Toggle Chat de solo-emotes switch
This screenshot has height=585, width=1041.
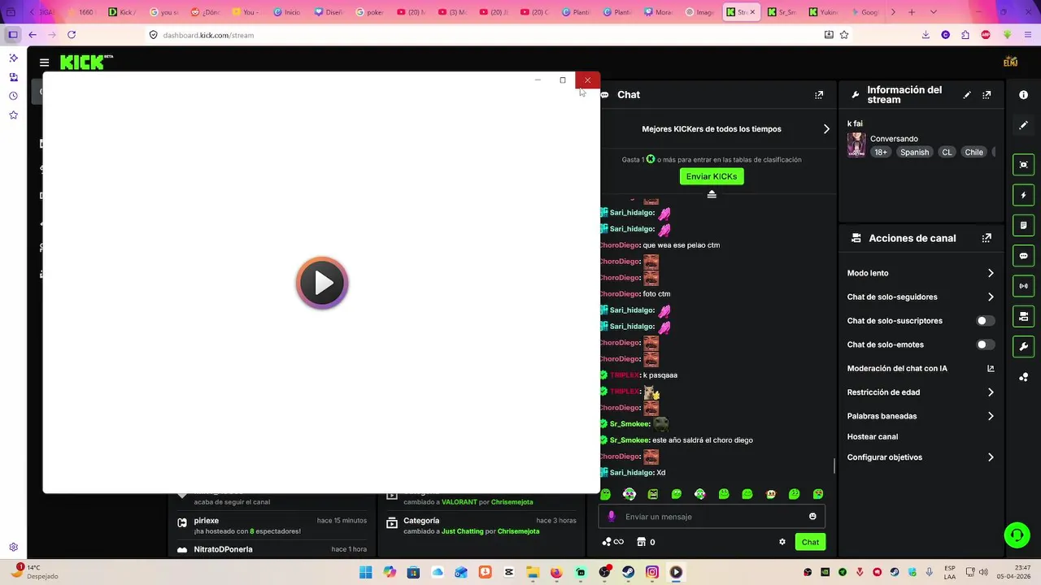[986, 344]
